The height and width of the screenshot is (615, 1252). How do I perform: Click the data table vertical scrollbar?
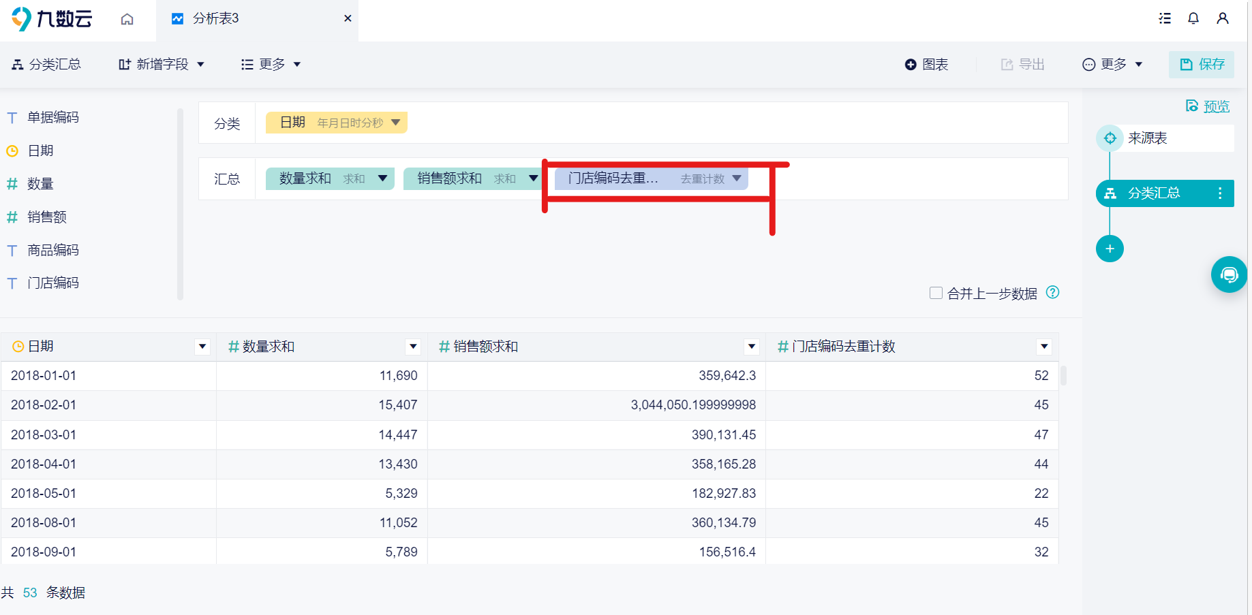point(1063,375)
